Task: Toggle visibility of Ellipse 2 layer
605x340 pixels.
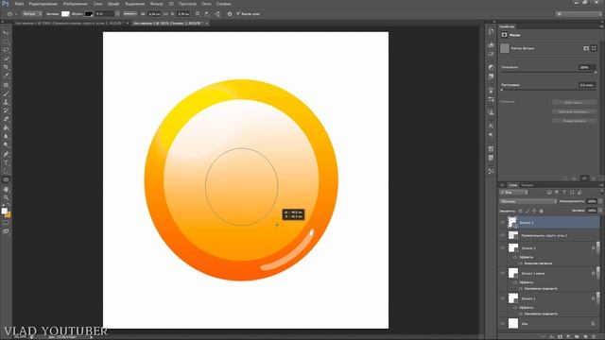Action: [502, 247]
